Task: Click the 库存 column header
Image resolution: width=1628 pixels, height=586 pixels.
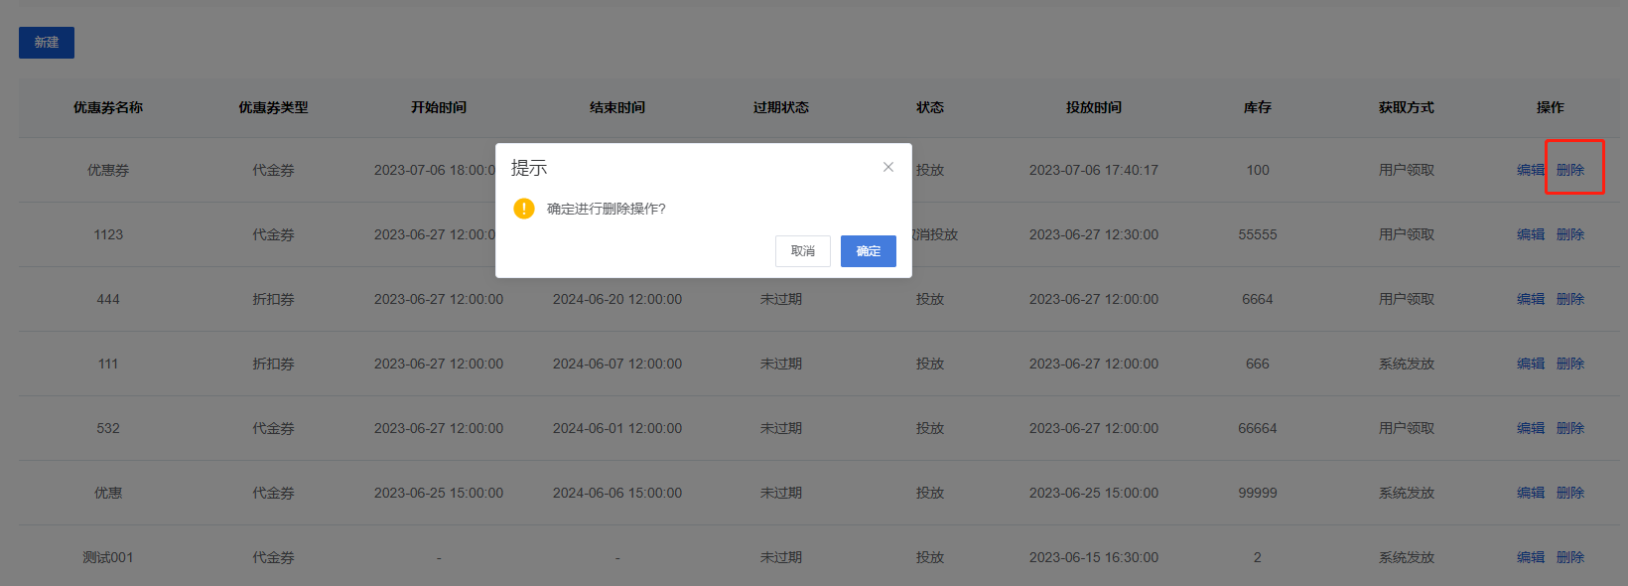Action: [1258, 107]
